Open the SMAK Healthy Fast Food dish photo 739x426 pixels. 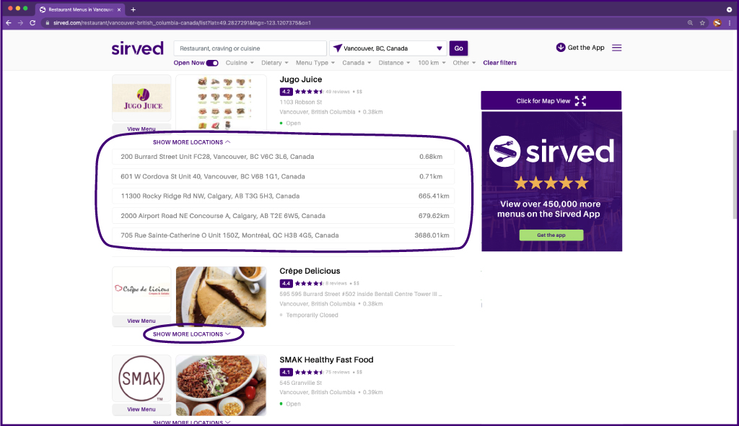tap(221, 386)
